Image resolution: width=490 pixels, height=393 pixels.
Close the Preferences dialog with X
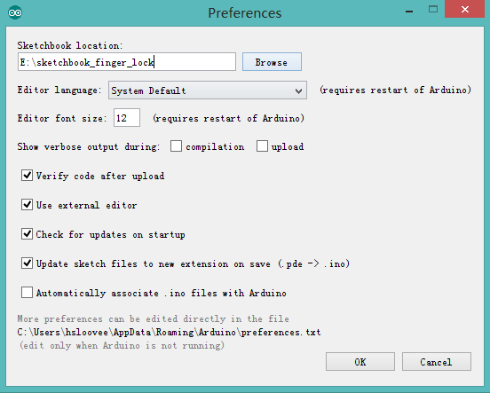pyautogui.click(x=464, y=10)
